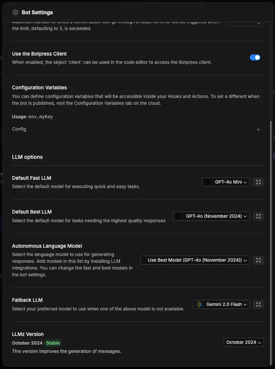Click the OpenAI logo in the GPT-4o (November 2024) selector
Screen dimensions: 275x369
(179, 216)
